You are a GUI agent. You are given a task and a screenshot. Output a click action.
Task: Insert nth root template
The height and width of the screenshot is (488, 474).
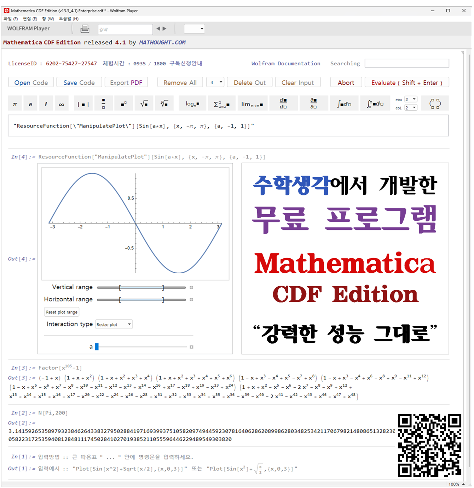click(164, 104)
